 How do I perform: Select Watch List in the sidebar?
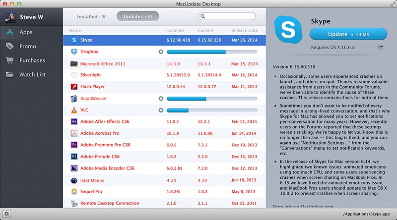pos(31,75)
